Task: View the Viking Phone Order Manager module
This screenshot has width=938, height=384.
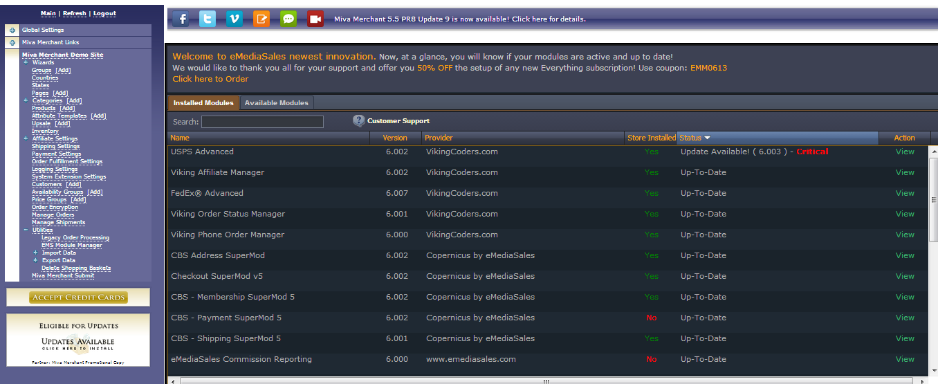Action: tap(905, 235)
